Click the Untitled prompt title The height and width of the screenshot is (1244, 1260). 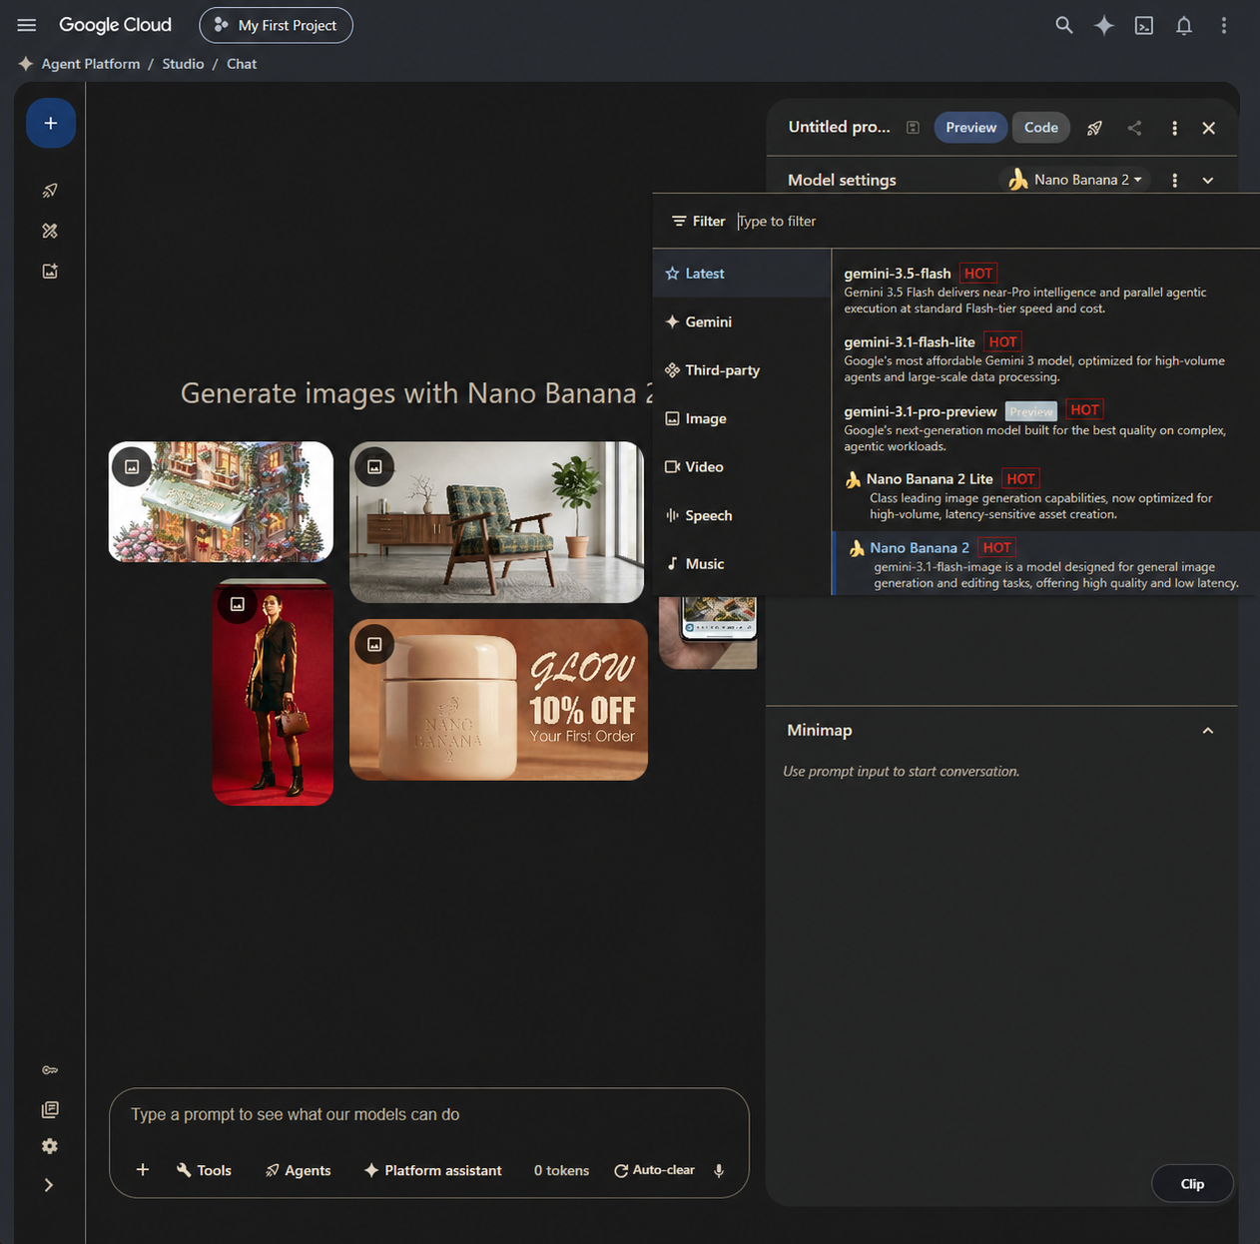839,127
